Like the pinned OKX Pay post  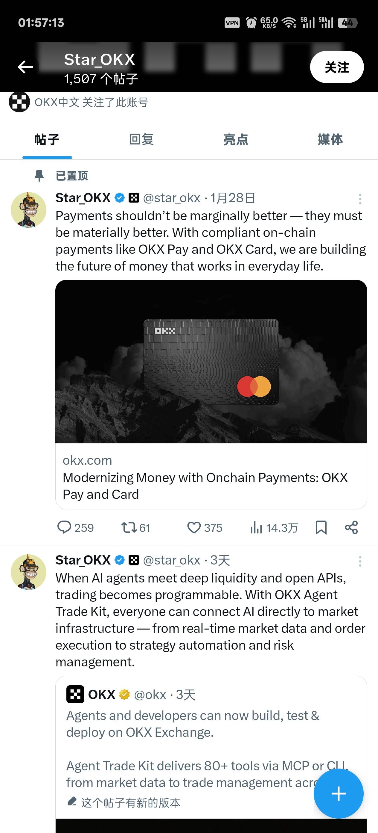tap(194, 527)
